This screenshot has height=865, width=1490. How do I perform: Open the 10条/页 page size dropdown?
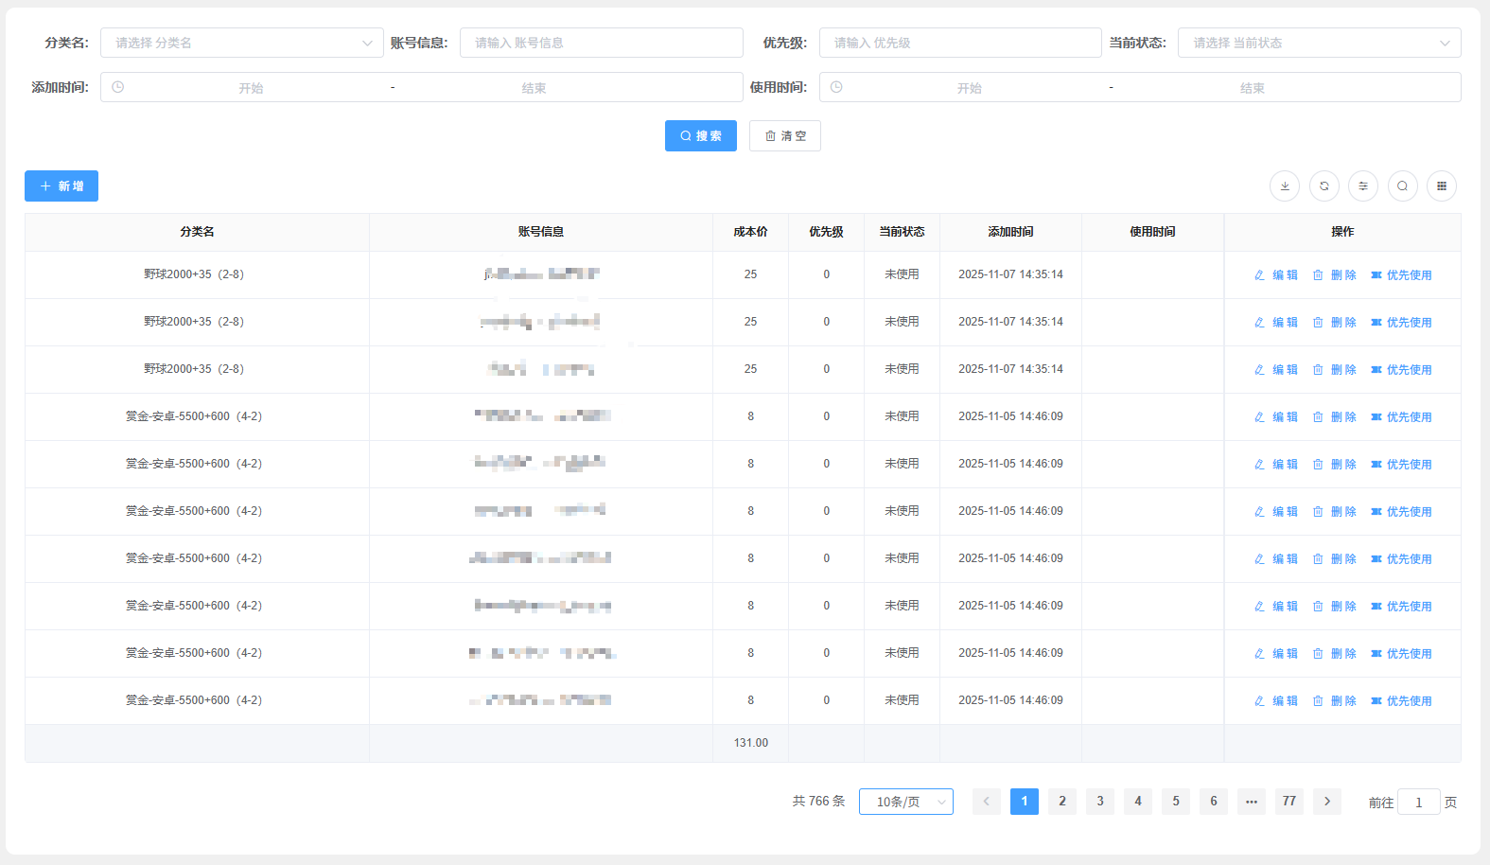coord(905,802)
